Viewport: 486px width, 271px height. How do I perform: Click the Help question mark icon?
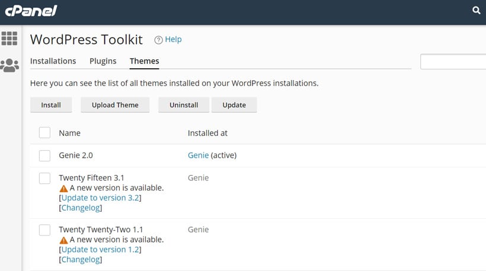click(x=158, y=40)
